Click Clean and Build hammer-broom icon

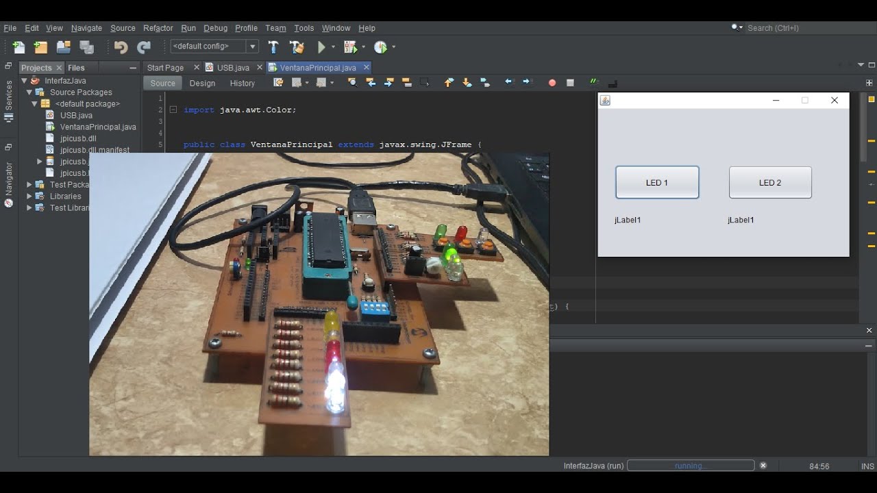click(297, 47)
